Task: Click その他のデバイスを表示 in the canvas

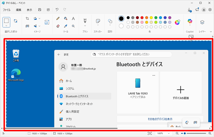Action: [x=160, y=119]
